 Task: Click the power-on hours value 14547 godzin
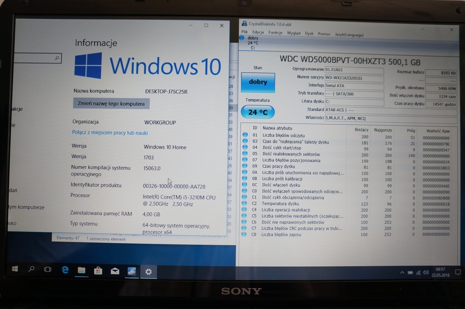point(441,105)
